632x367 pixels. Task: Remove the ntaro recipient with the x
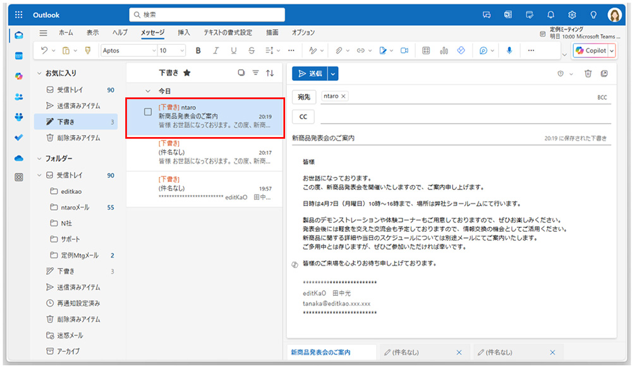click(x=343, y=96)
